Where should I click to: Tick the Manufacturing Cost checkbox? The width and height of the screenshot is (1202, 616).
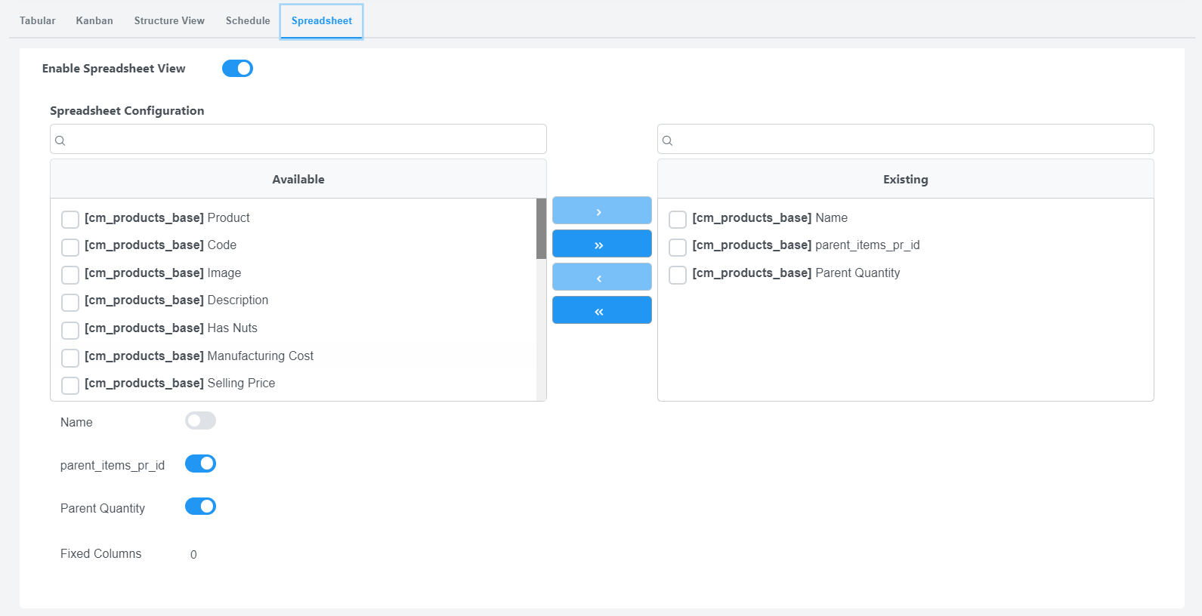70,357
